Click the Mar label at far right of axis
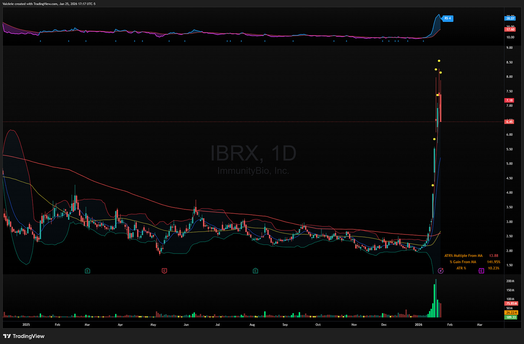 480,325
